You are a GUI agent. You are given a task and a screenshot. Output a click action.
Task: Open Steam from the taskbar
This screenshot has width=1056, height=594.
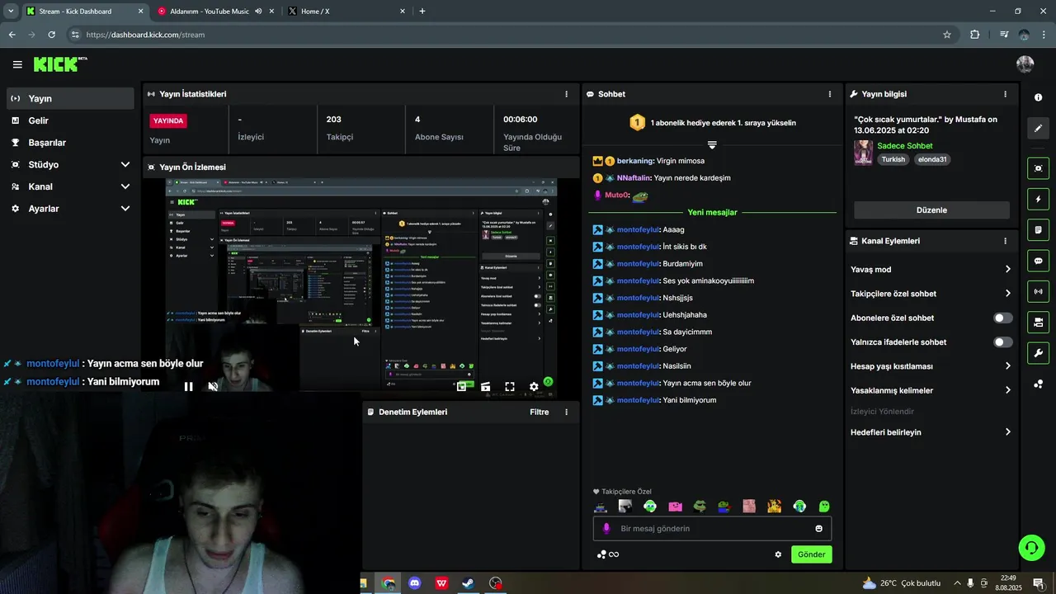tap(468, 583)
